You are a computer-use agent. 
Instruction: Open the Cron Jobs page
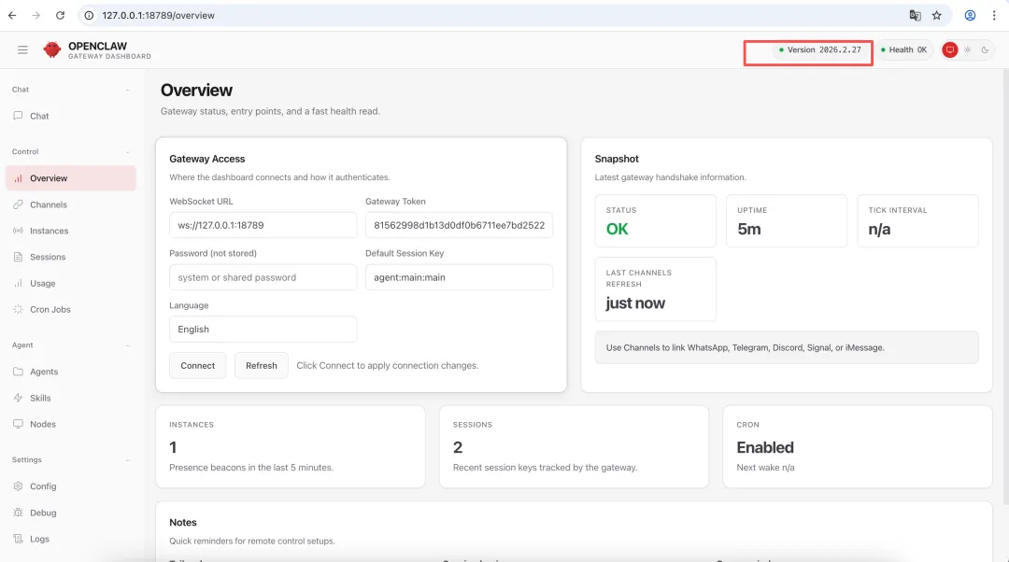[50, 309]
